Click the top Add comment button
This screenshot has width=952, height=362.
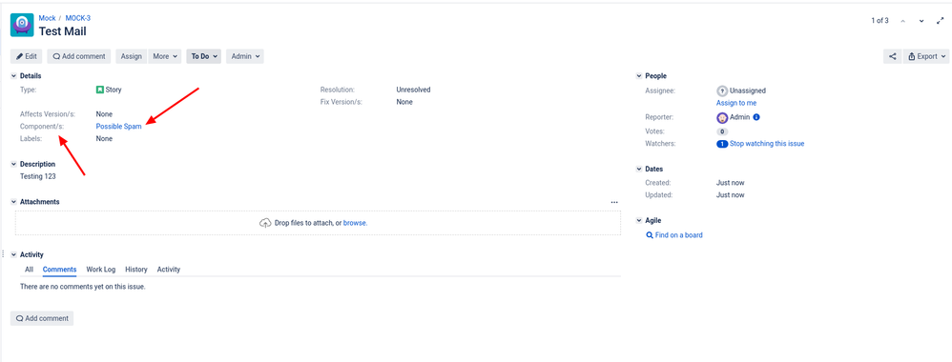79,56
